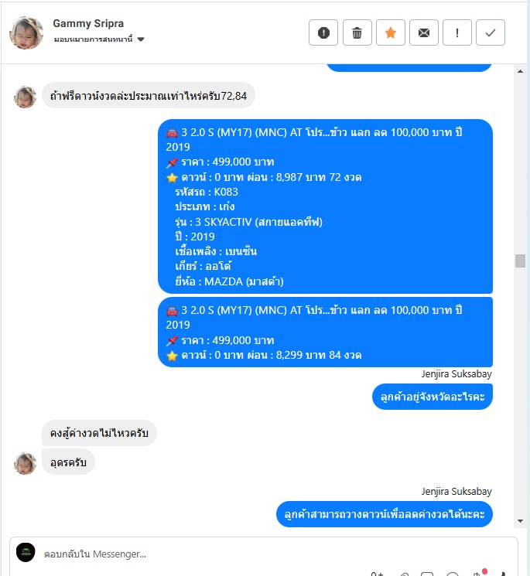Open the envelope mark-as-unread button
This screenshot has width=530, height=576.
click(x=424, y=32)
